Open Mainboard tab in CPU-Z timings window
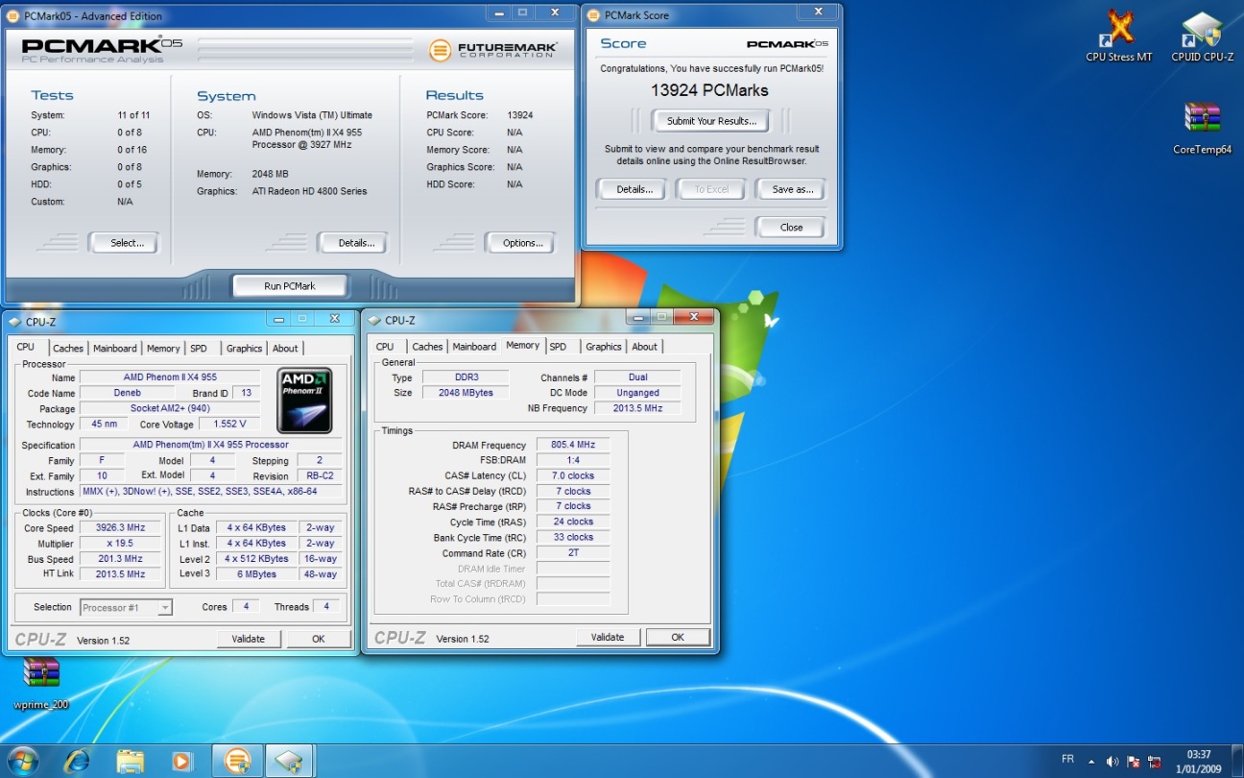Viewport: 1244px width, 778px height. click(x=474, y=347)
